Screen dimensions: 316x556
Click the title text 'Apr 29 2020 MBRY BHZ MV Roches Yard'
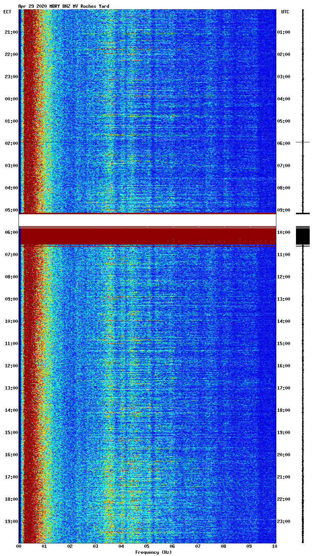pyautogui.click(x=64, y=6)
